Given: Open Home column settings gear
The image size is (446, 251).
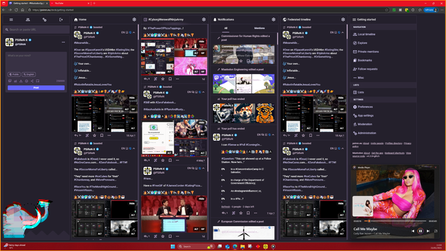Looking at the screenshot, I should pyautogui.click(x=134, y=20).
